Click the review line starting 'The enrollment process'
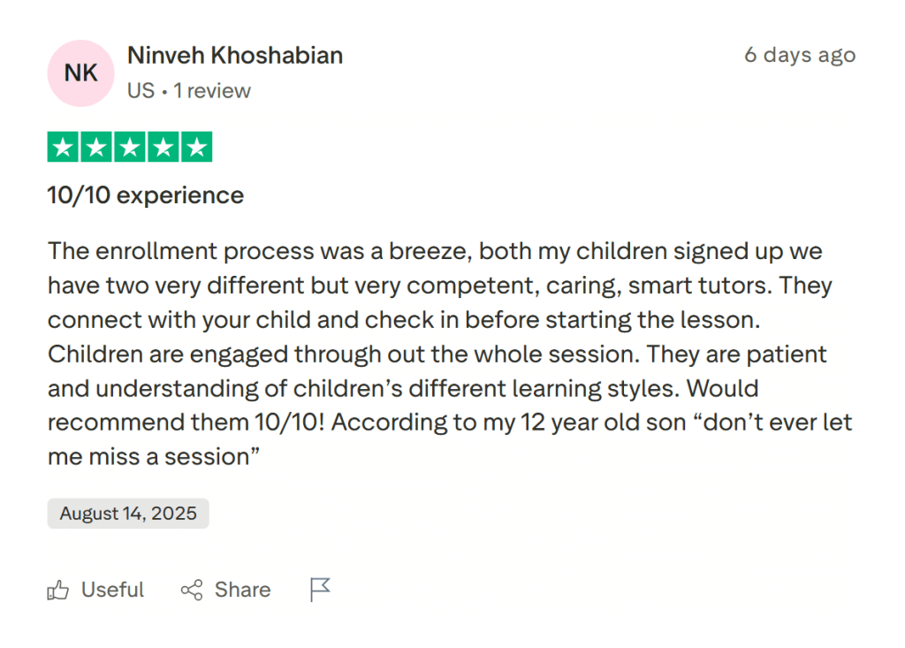Screen dimensions: 905x648 point(435,251)
